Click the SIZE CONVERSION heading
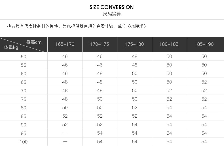The image size is (224, 146). pos(111,7)
